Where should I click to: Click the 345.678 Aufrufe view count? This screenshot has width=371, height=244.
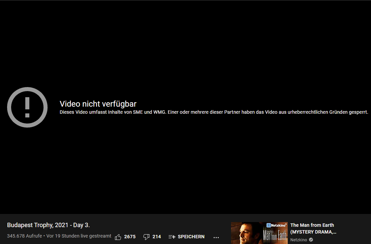pos(24,236)
